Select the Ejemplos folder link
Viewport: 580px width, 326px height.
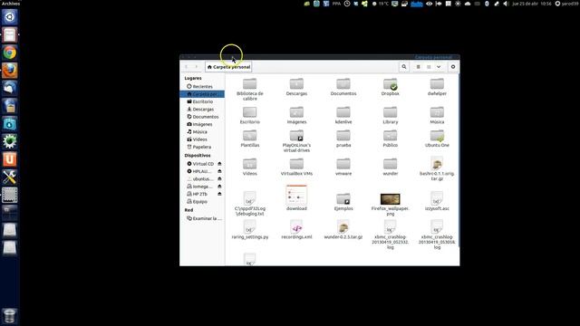tap(343, 201)
